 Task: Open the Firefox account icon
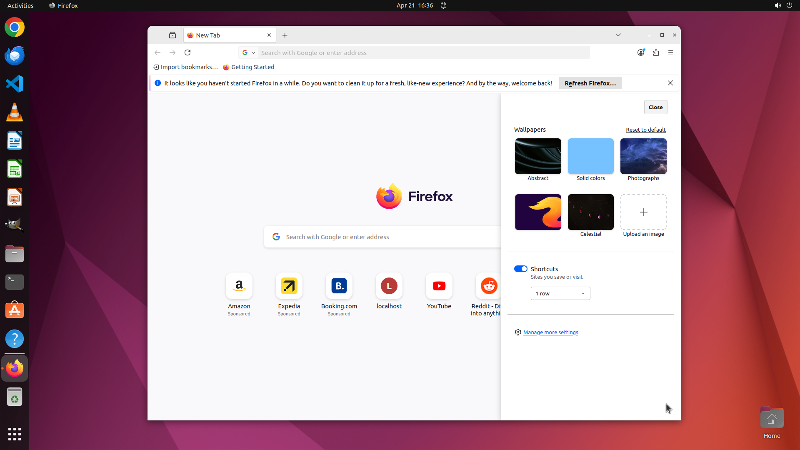tap(641, 52)
